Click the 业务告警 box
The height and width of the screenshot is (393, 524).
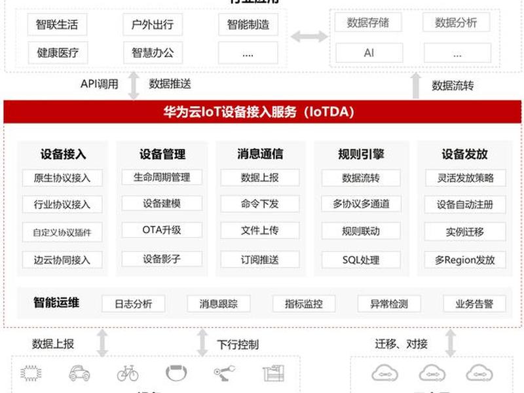(474, 304)
